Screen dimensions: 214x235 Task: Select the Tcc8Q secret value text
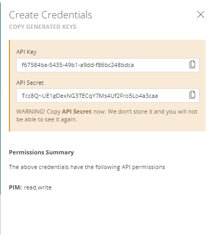coord(90,96)
